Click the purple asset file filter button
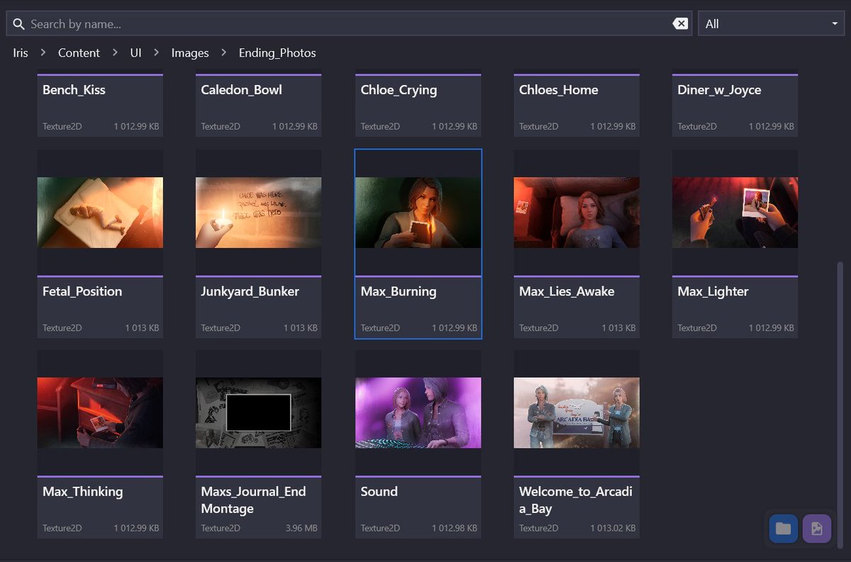 pyautogui.click(x=817, y=529)
